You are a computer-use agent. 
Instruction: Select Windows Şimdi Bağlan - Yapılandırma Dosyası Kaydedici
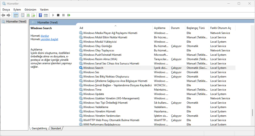coord(117,85)
